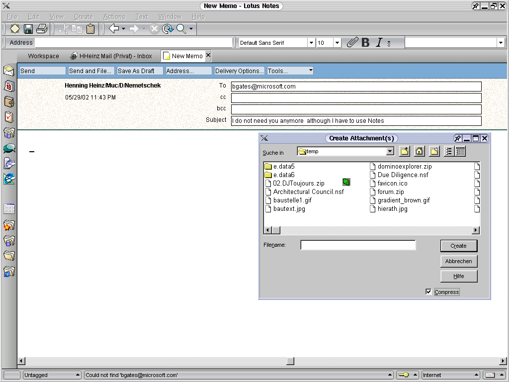509x382 pixels.
Task: Expand the Internet location status popup
Action: (477, 375)
